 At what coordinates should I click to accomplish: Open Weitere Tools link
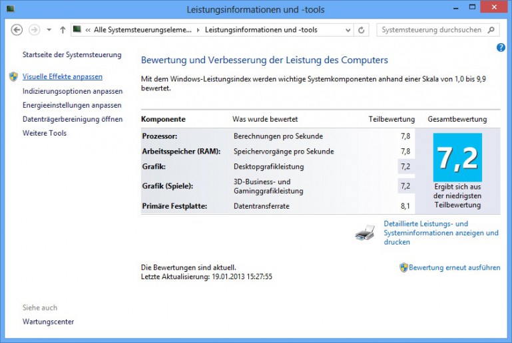(45, 133)
